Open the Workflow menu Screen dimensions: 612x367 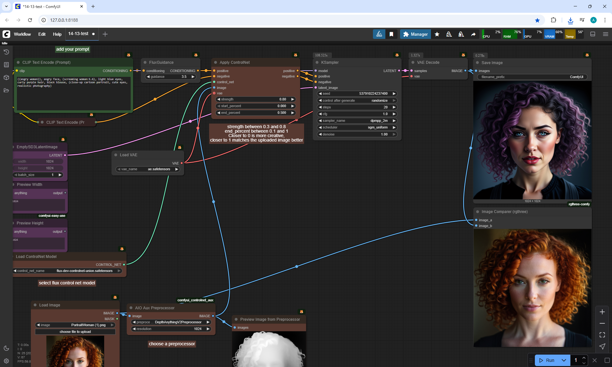(22, 34)
